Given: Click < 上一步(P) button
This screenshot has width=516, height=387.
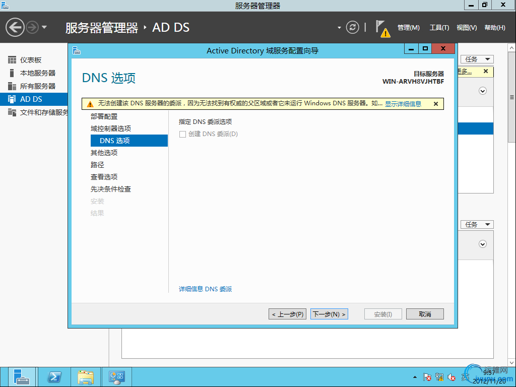Looking at the screenshot, I should point(288,314).
